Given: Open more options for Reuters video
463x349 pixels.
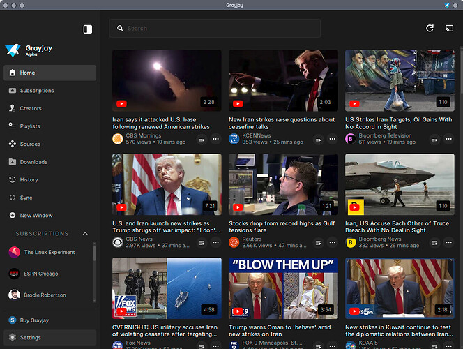Looking at the screenshot, I should 332,243.
